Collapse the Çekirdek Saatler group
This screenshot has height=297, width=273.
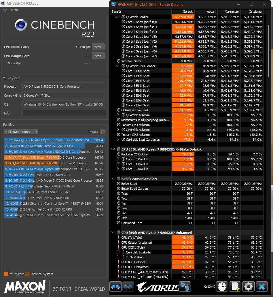(118, 17)
